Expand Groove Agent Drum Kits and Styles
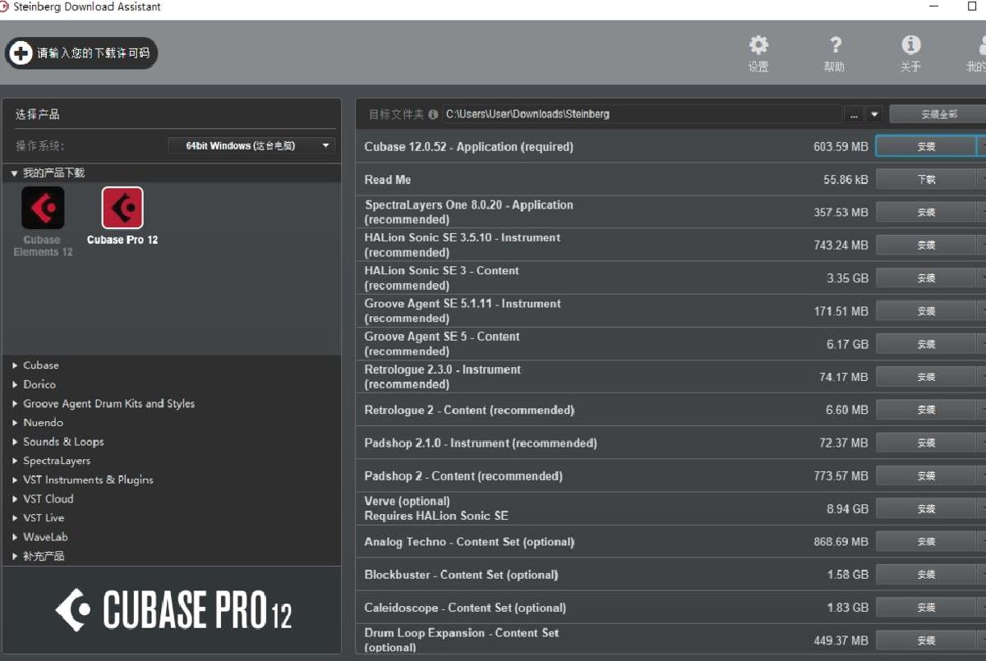The image size is (986, 661). click(16, 404)
